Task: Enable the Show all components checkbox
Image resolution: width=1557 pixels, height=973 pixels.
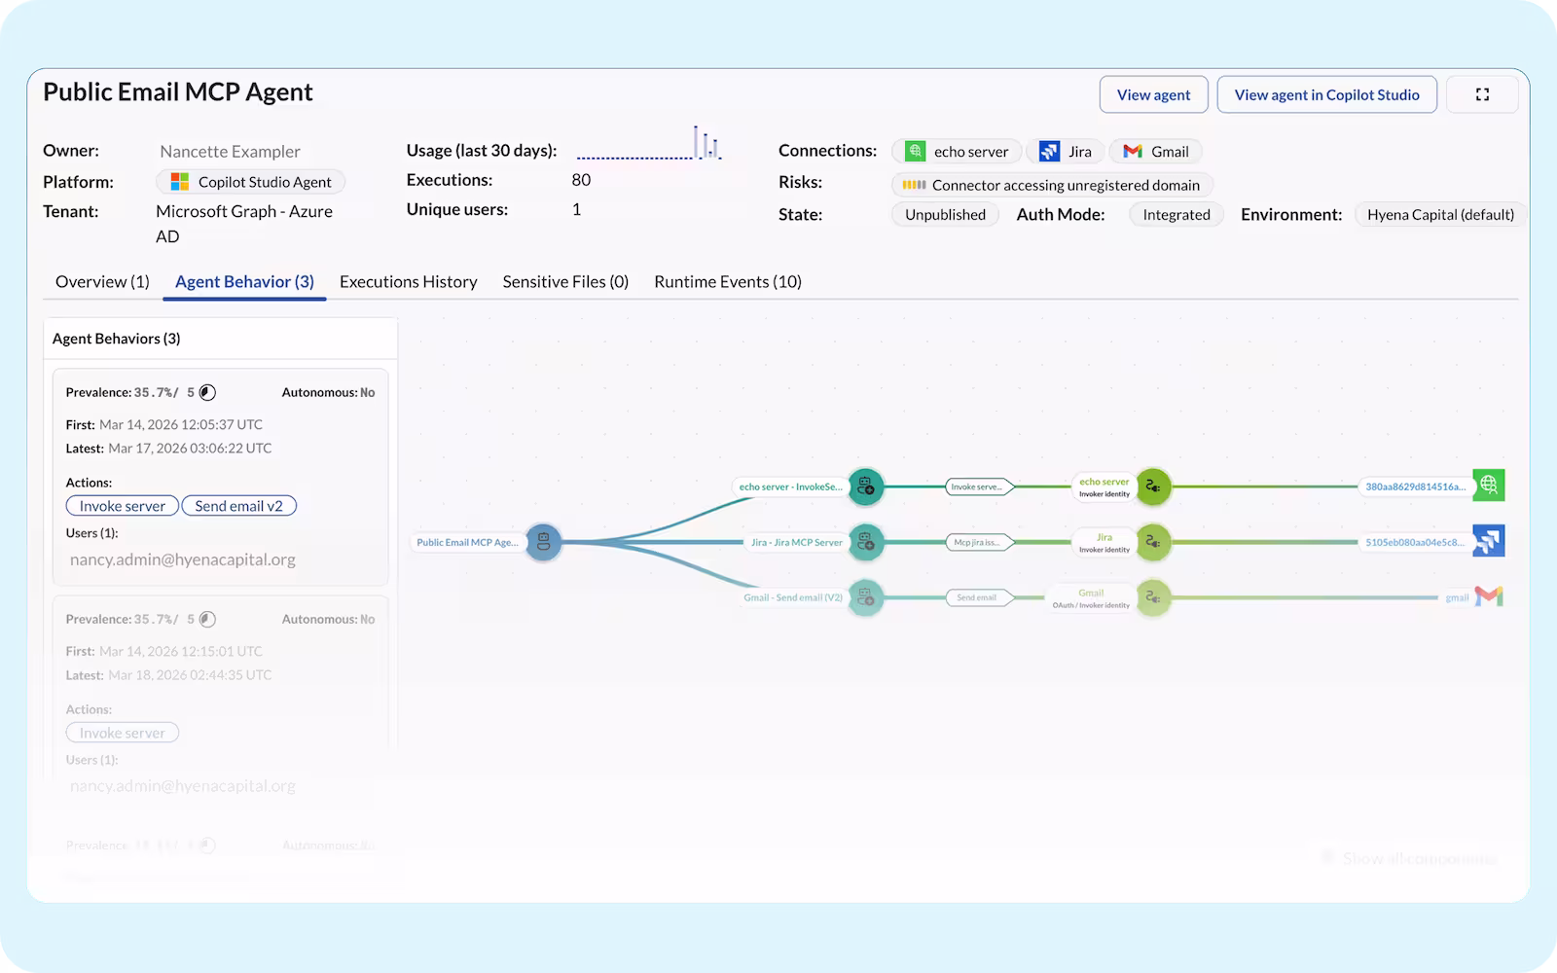Action: [1327, 857]
